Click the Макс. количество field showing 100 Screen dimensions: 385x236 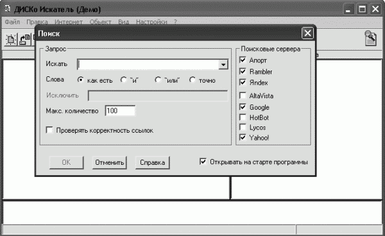120,111
